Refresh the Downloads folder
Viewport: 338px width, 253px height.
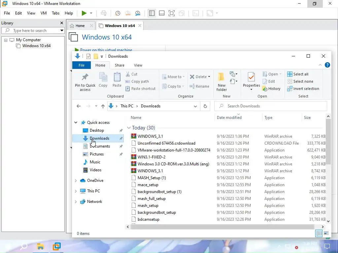pyautogui.click(x=205, y=106)
